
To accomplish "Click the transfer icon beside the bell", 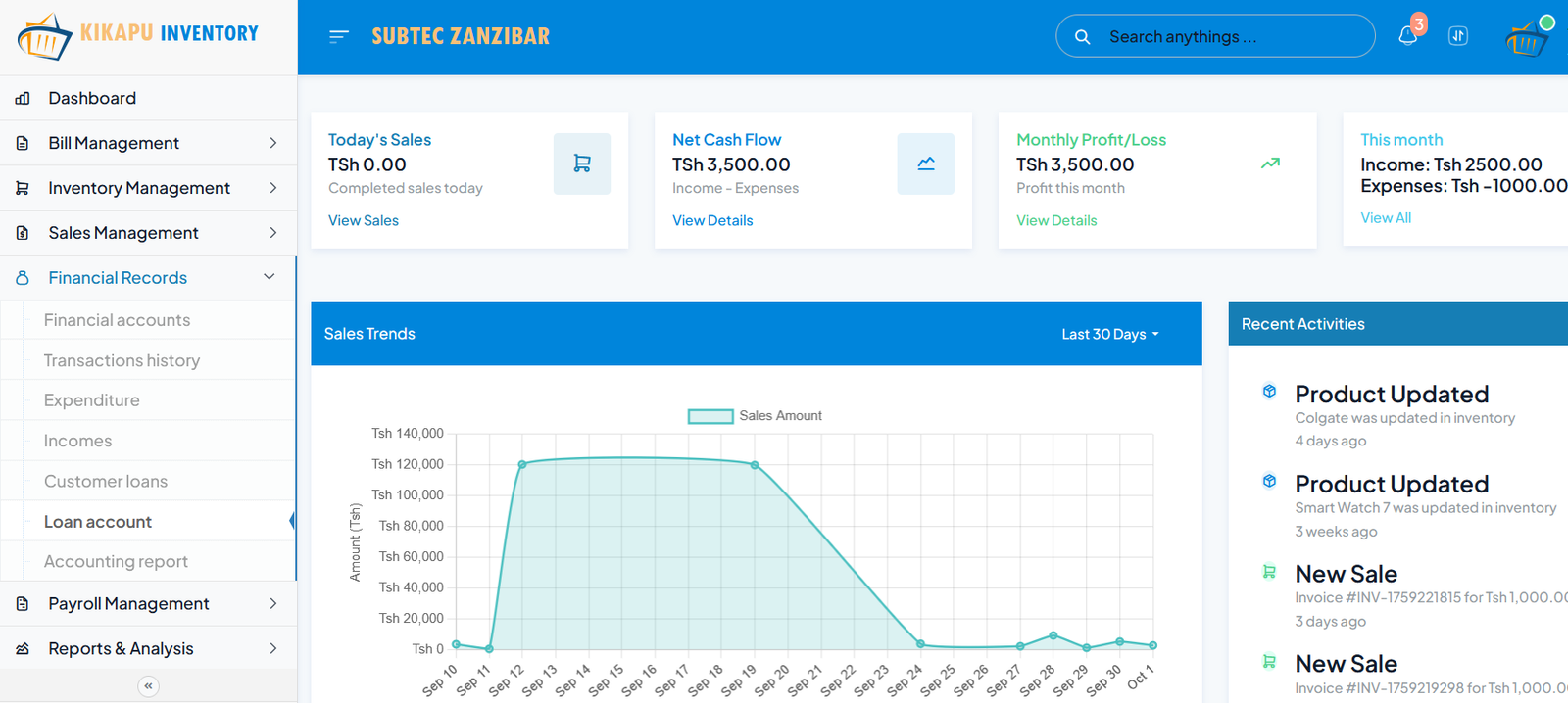I will coord(1458,36).
